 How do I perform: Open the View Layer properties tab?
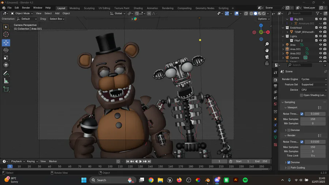(276, 92)
